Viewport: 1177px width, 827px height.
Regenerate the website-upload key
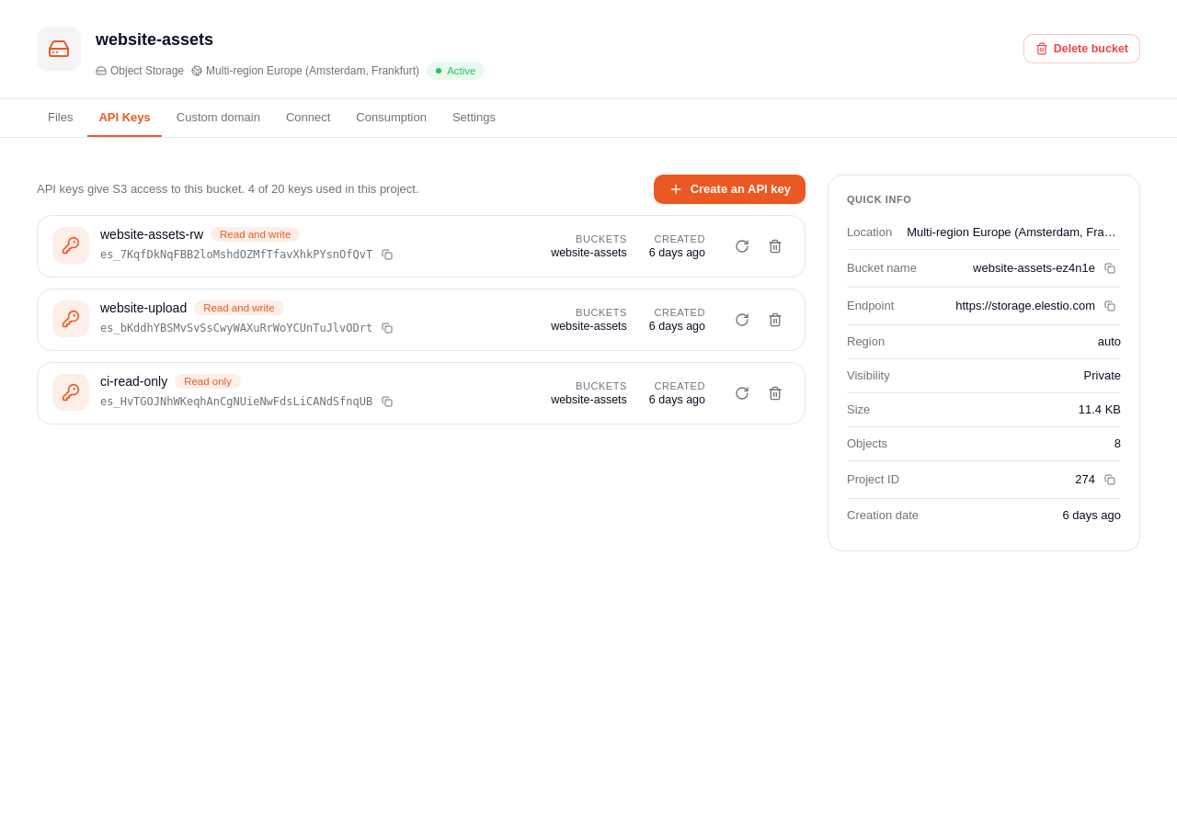tap(742, 320)
